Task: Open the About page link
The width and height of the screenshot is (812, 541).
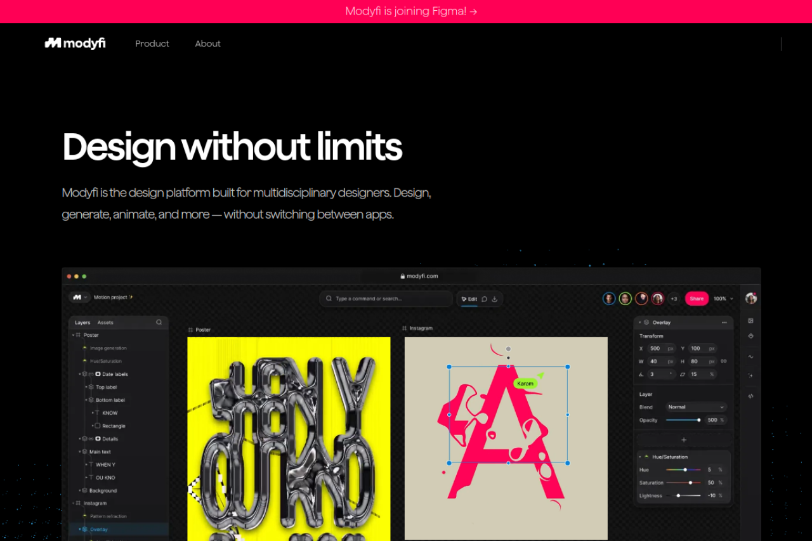Action: pos(208,44)
